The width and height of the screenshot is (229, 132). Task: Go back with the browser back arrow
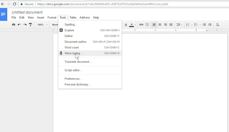pyautogui.click(x=3, y=4)
